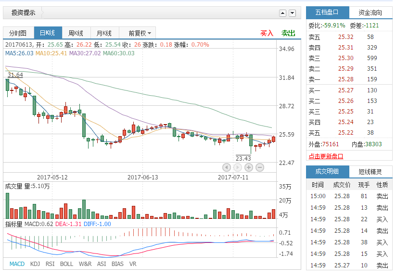
Task: Zoom out of the chart using the minus icon
Action: click(x=259, y=167)
